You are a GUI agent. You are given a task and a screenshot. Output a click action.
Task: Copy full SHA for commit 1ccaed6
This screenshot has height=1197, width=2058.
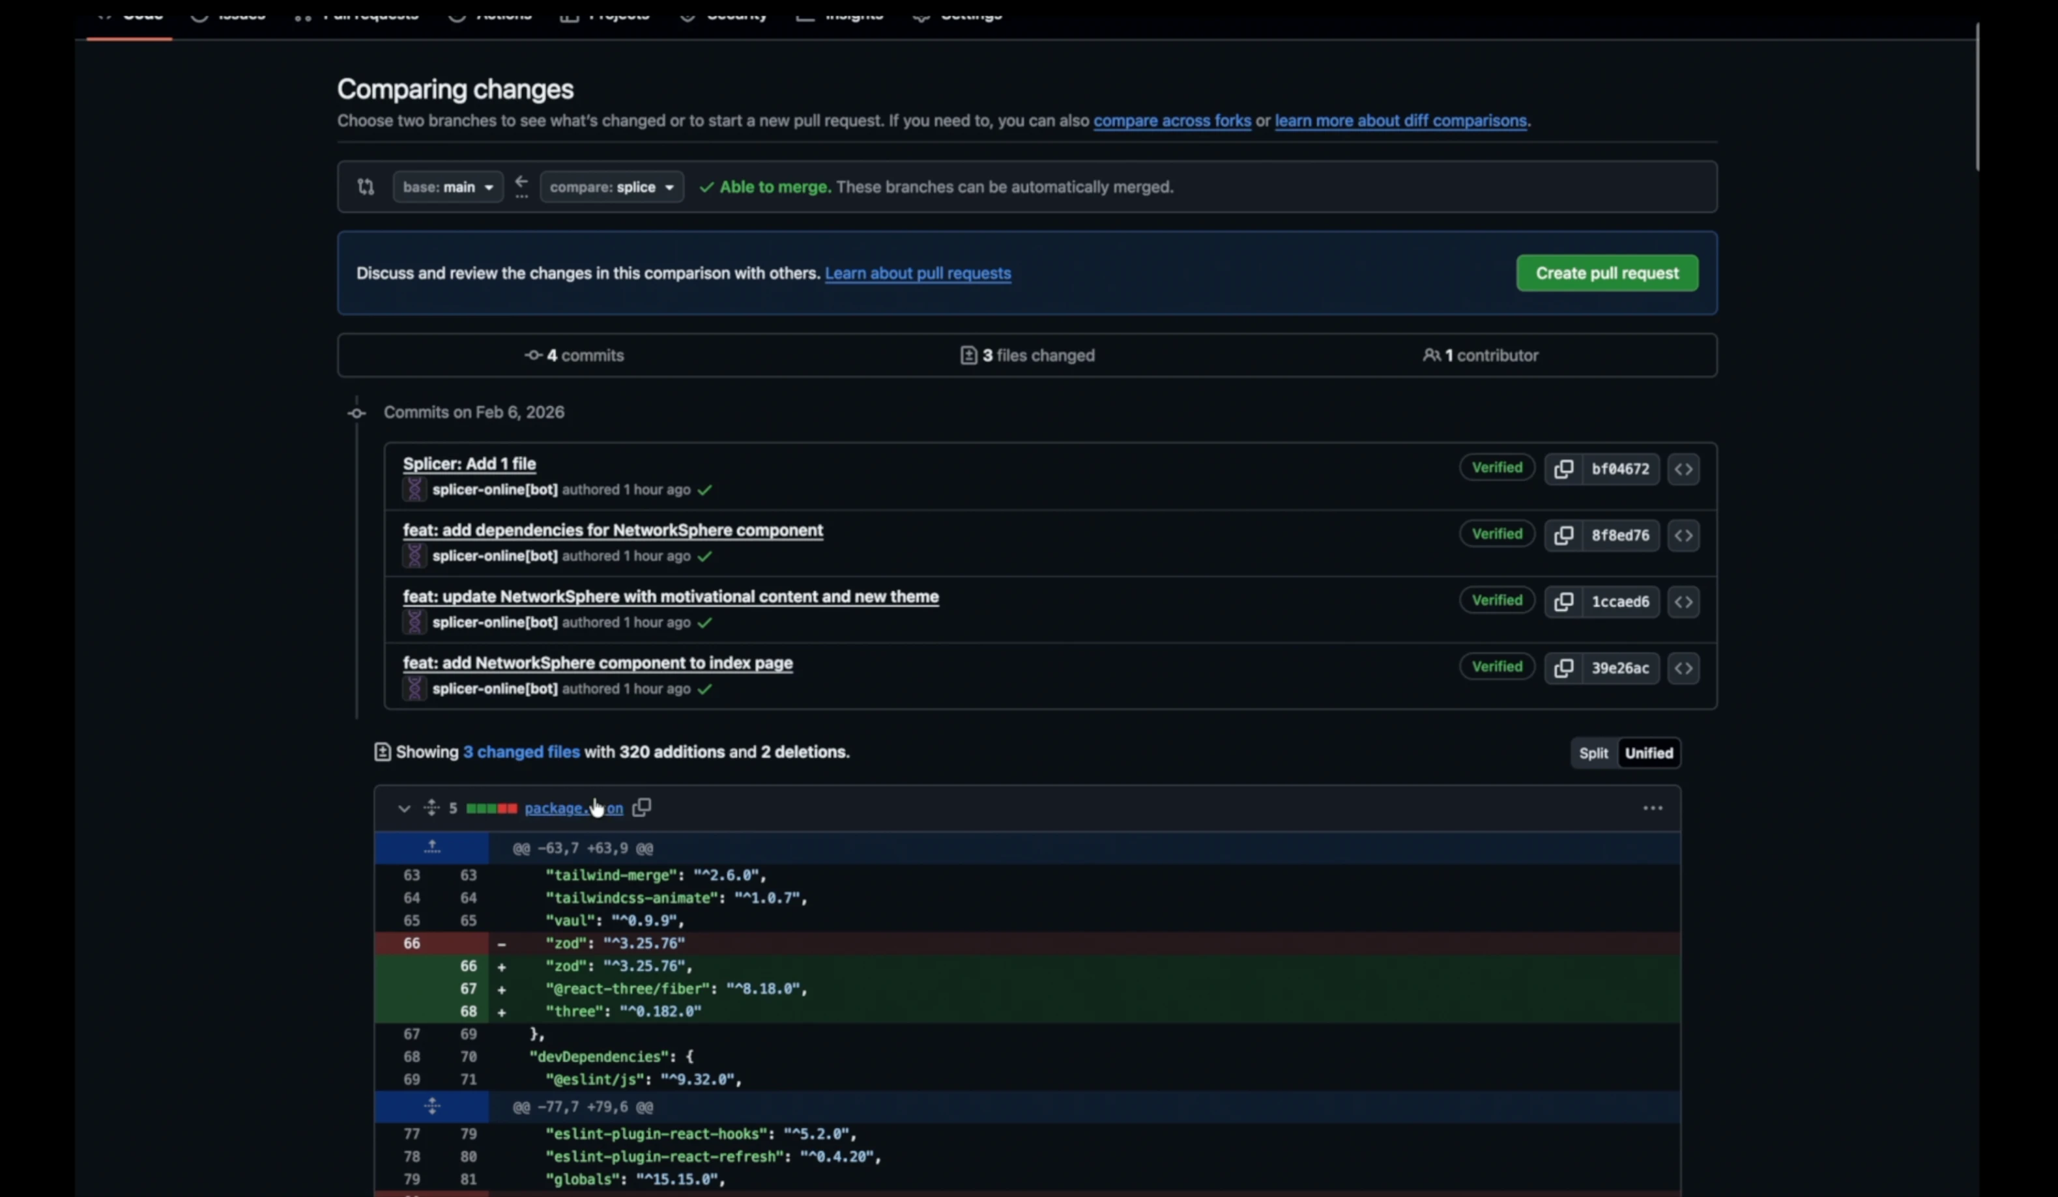[x=1563, y=602]
